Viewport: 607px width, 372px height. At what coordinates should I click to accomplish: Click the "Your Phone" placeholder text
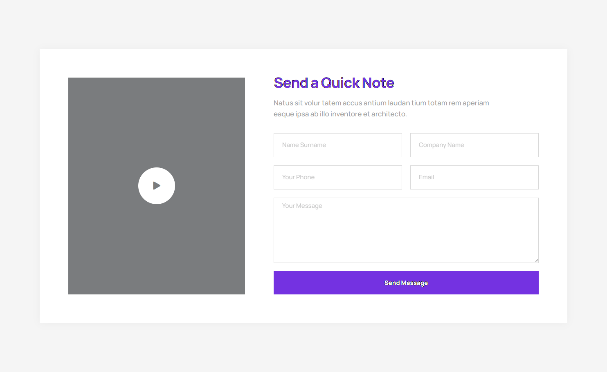pos(298,177)
